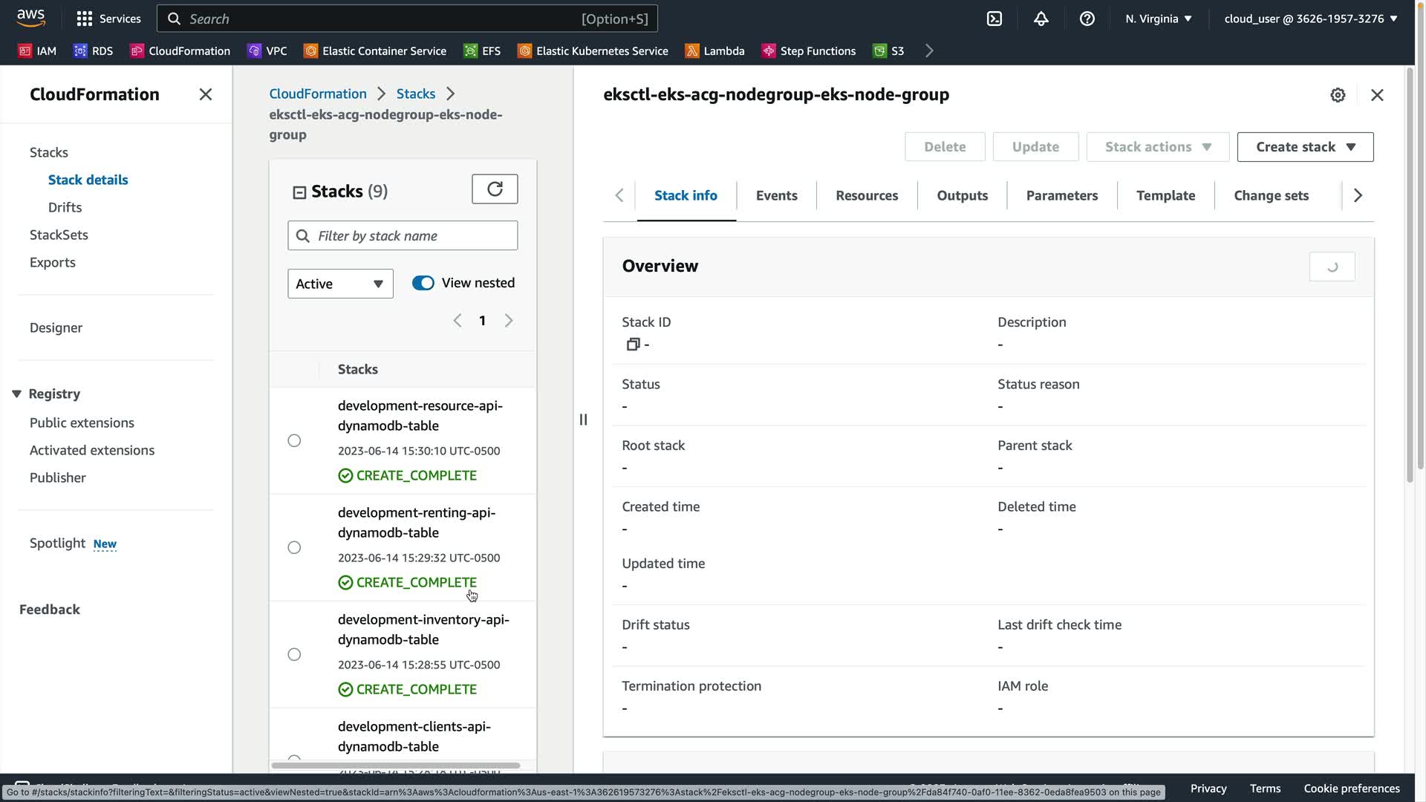Expand the Create stack dropdown
The height and width of the screenshot is (802, 1426).
pos(1305,147)
